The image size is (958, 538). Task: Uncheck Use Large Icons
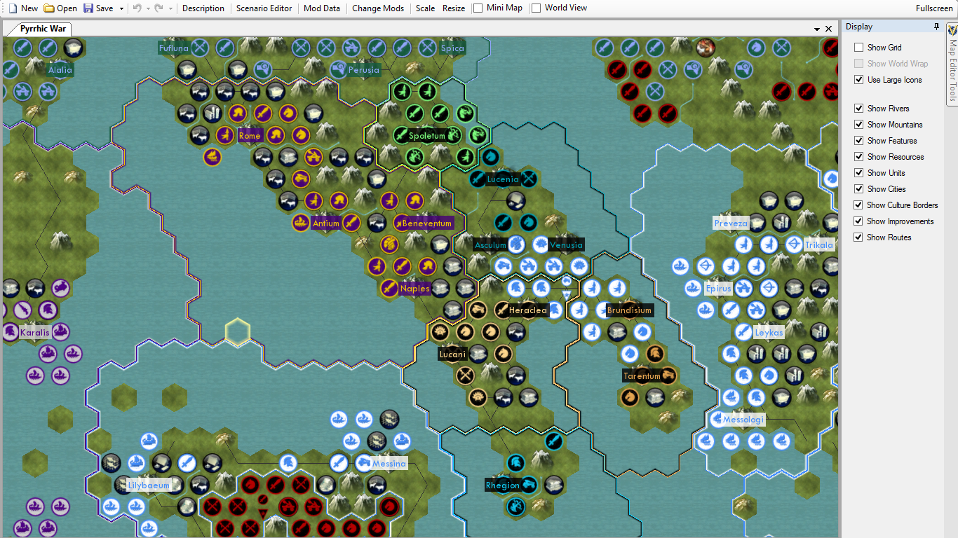tap(858, 80)
